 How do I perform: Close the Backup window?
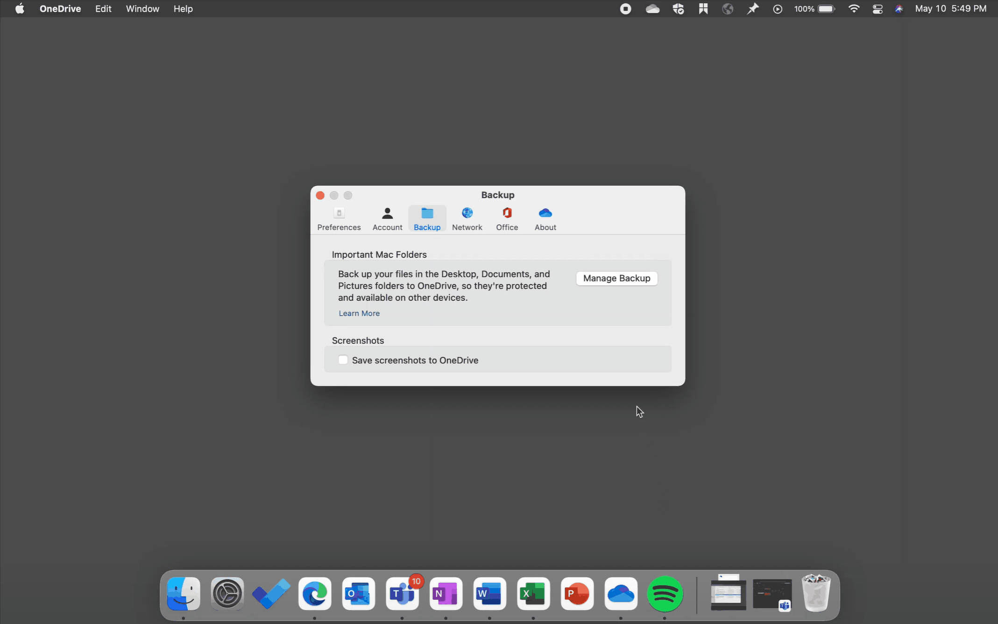[320, 195]
